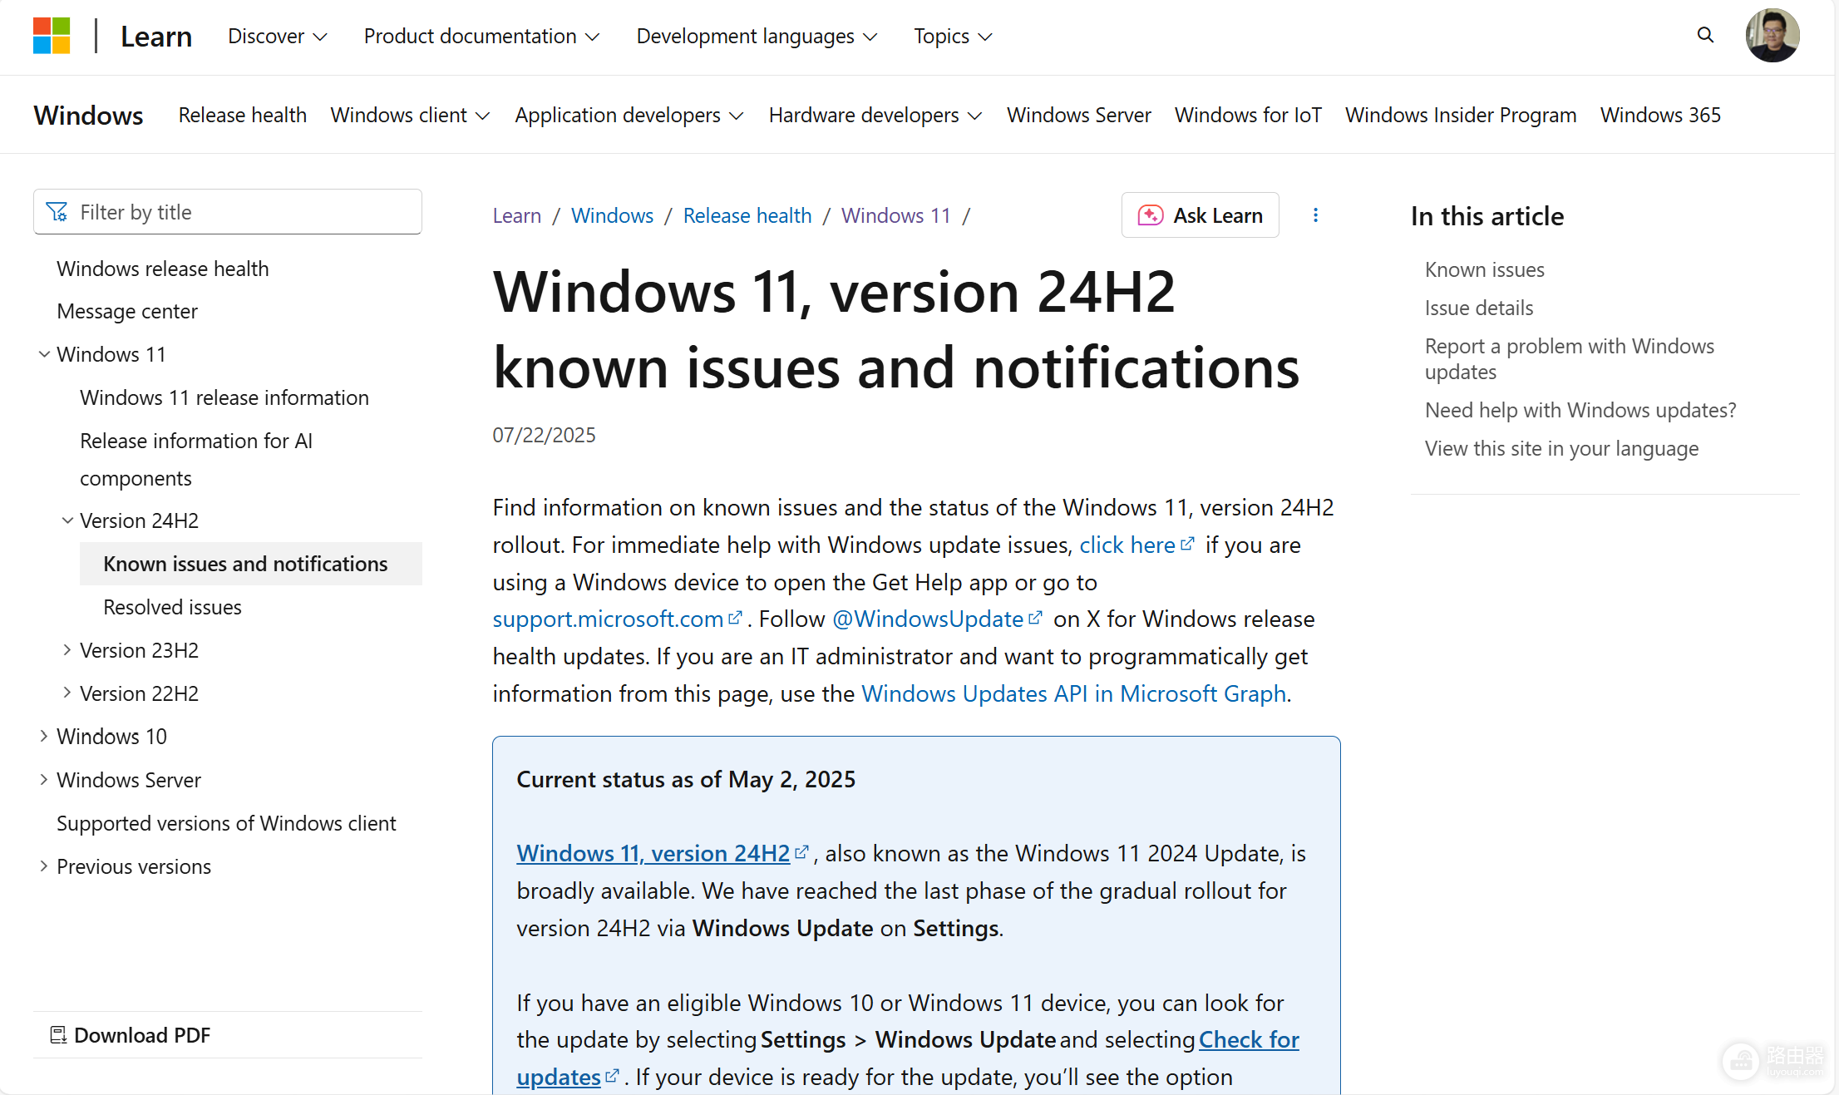This screenshot has width=1839, height=1095.
Task: Click the Check for updates link
Action: [x=1249, y=1039]
